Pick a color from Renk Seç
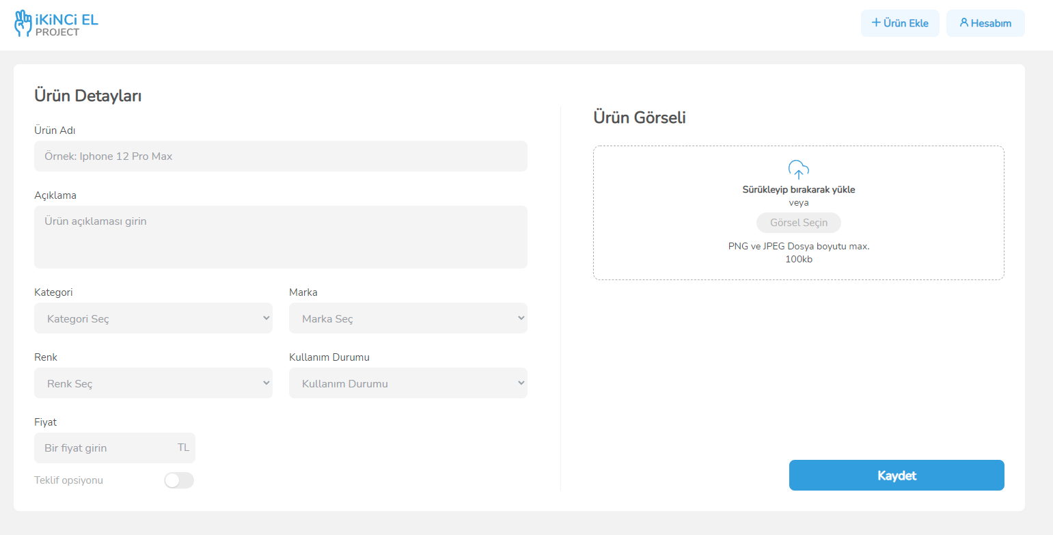Screen dimensions: 1053x535 (153, 383)
